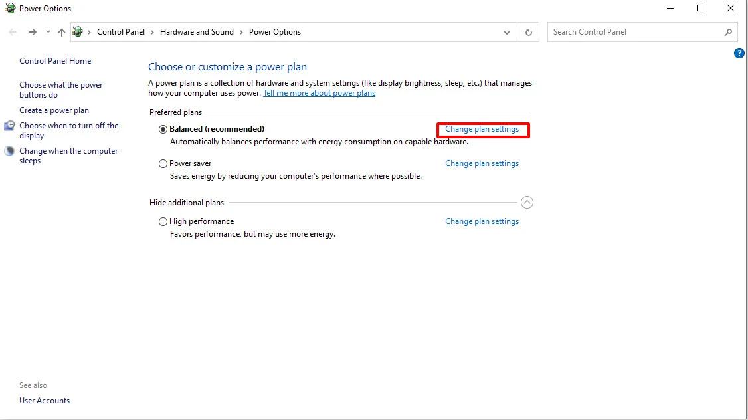Open help with blue question mark icon
Viewport: 748px width, 420px height.
(x=739, y=53)
